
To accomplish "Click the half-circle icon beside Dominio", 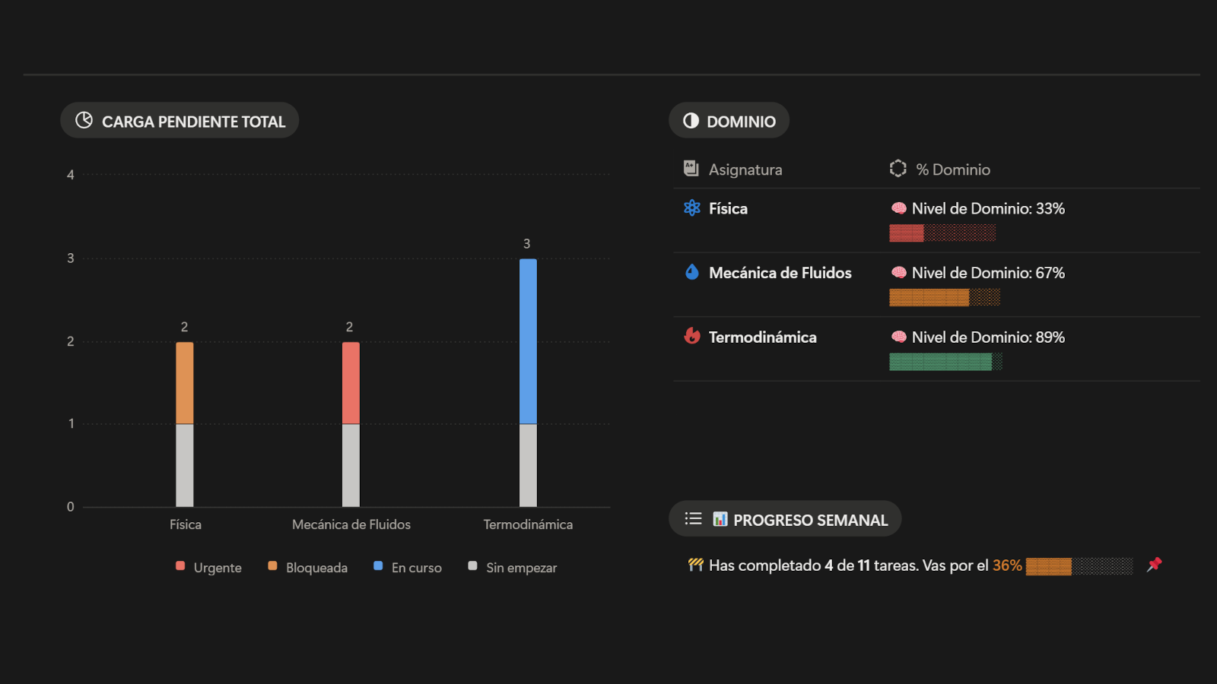I will (x=691, y=120).
